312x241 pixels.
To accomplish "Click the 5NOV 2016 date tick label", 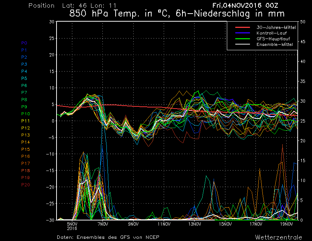I will 72,226.
